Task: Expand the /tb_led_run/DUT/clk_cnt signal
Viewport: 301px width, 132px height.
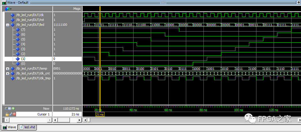Action: pyautogui.click(x=7, y=74)
